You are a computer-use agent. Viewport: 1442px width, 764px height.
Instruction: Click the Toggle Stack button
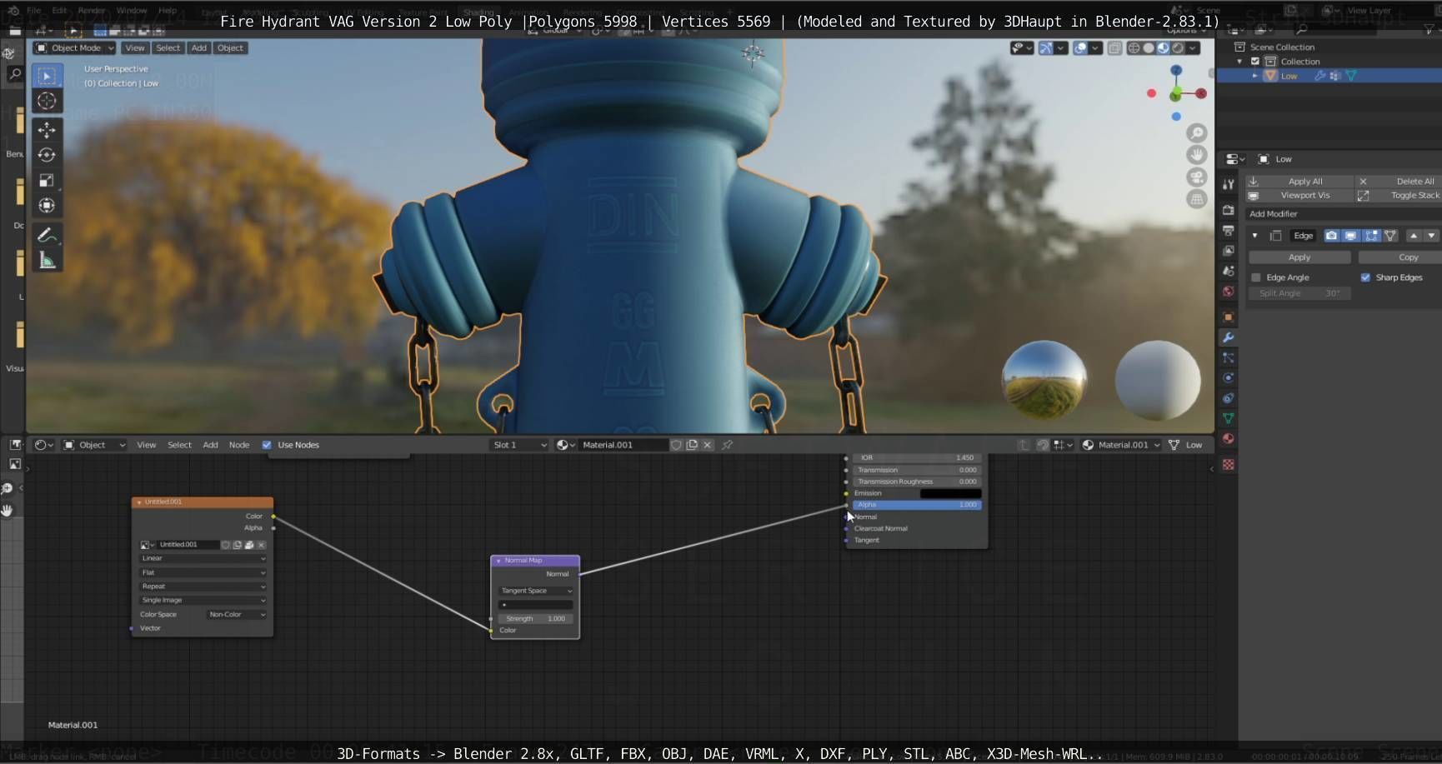(x=1398, y=196)
